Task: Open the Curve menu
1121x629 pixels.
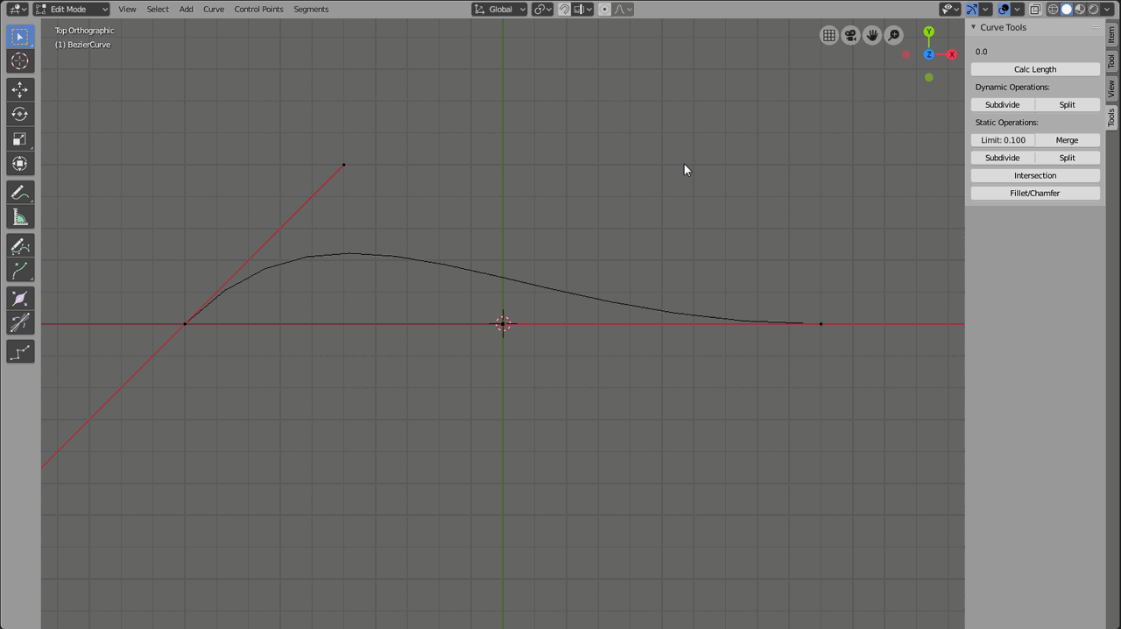Action: click(x=214, y=9)
